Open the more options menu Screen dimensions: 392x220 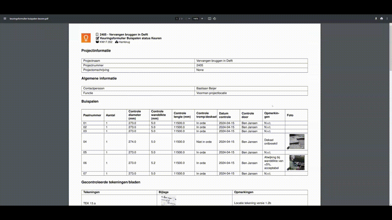(387, 18)
